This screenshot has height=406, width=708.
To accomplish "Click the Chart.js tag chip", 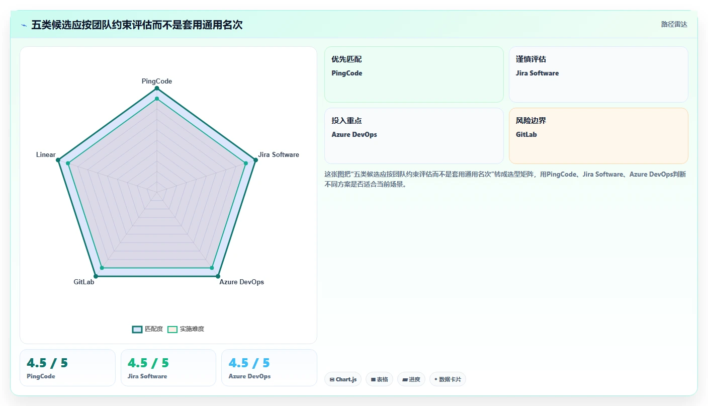I will click(x=343, y=379).
